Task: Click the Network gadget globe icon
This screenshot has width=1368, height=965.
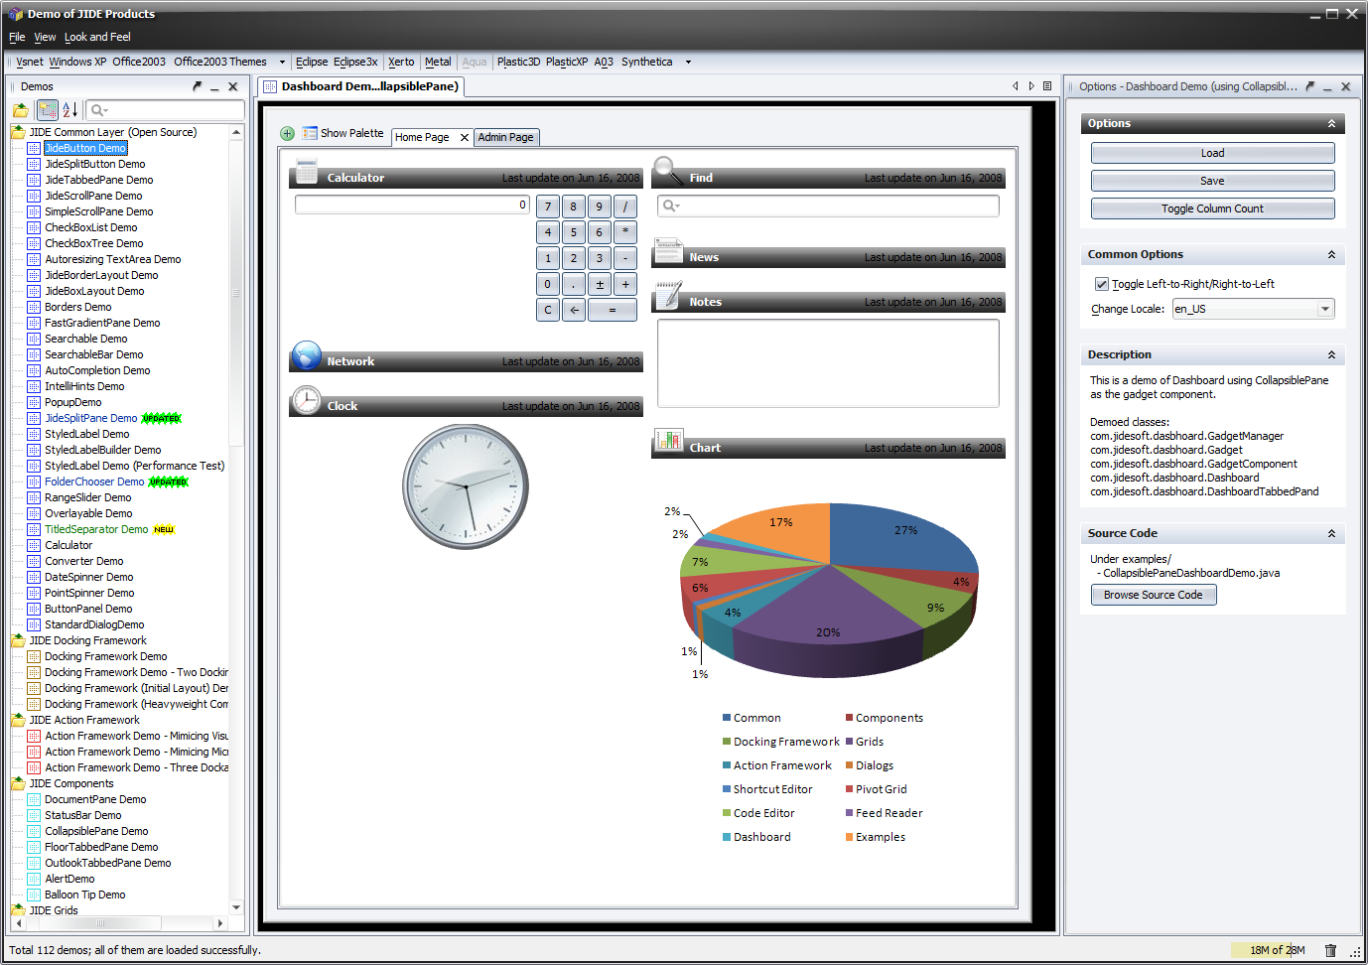Action: (x=307, y=354)
